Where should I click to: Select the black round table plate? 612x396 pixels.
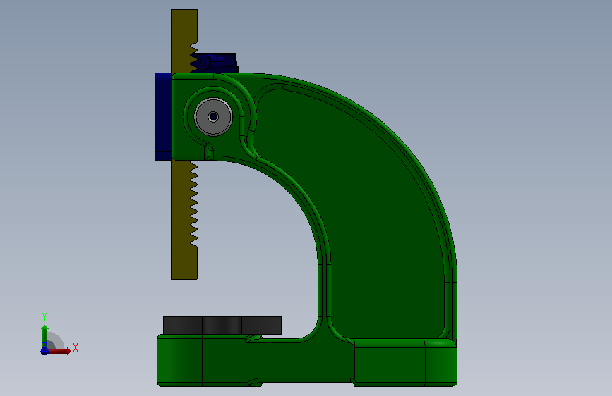pos(222,326)
